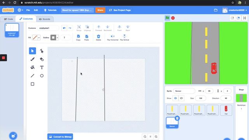Edit the project title field
The image size is (249, 140).
coord(77,10)
